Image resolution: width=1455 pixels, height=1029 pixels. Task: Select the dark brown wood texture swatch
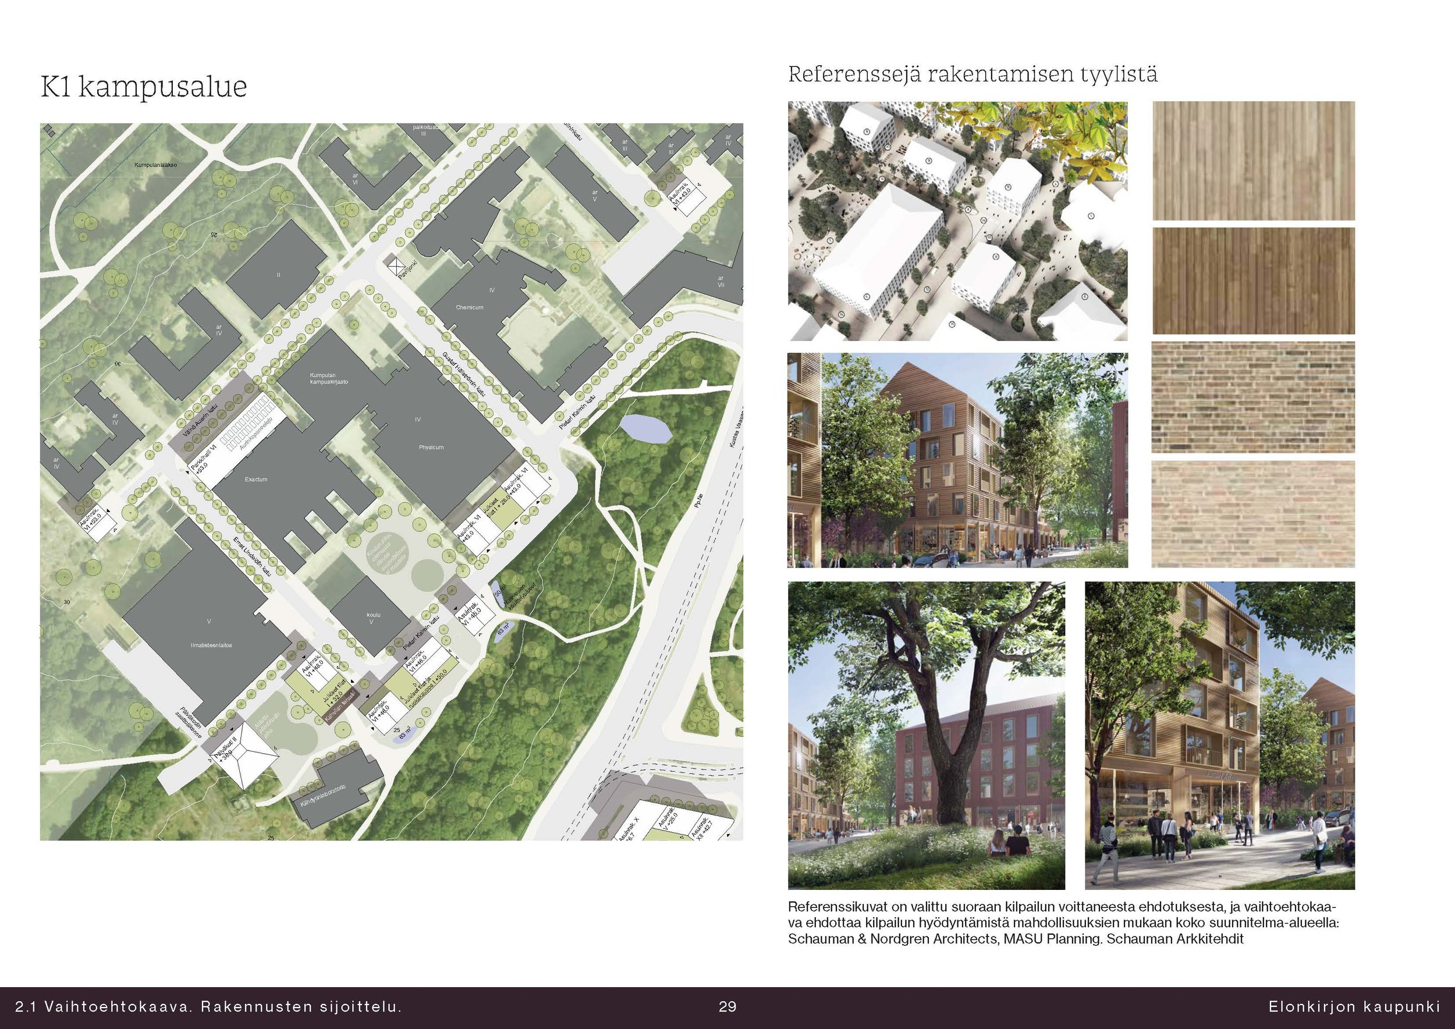(1253, 281)
